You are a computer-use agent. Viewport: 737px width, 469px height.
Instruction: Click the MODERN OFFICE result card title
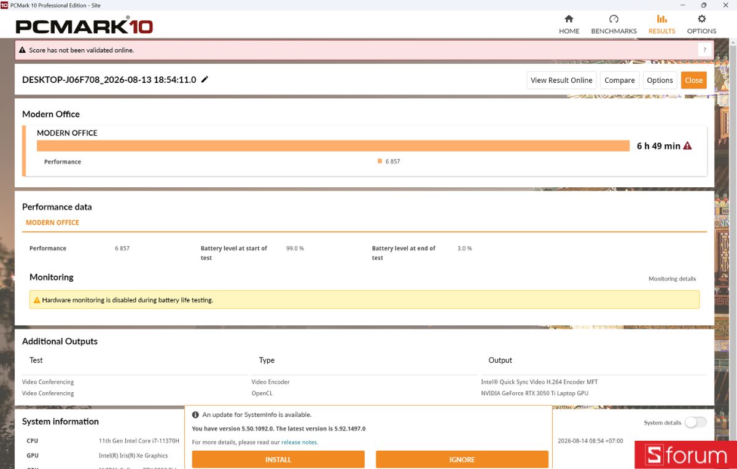[x=67, y=133]
